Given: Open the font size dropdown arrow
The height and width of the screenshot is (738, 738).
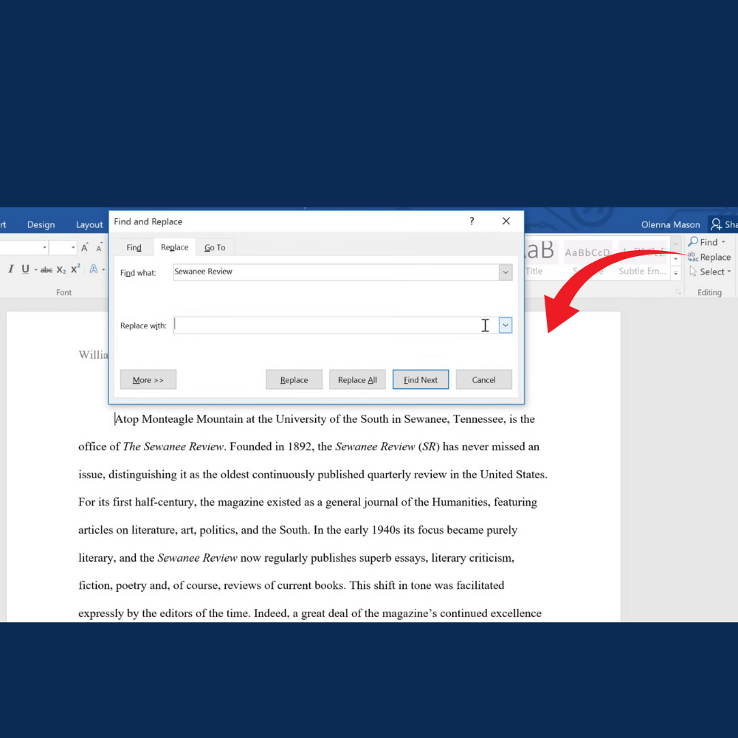Looking at the screenshot, I should click(73, 247).
